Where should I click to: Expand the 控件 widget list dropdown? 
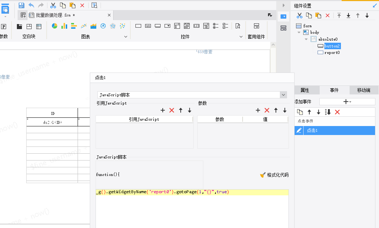241,37
